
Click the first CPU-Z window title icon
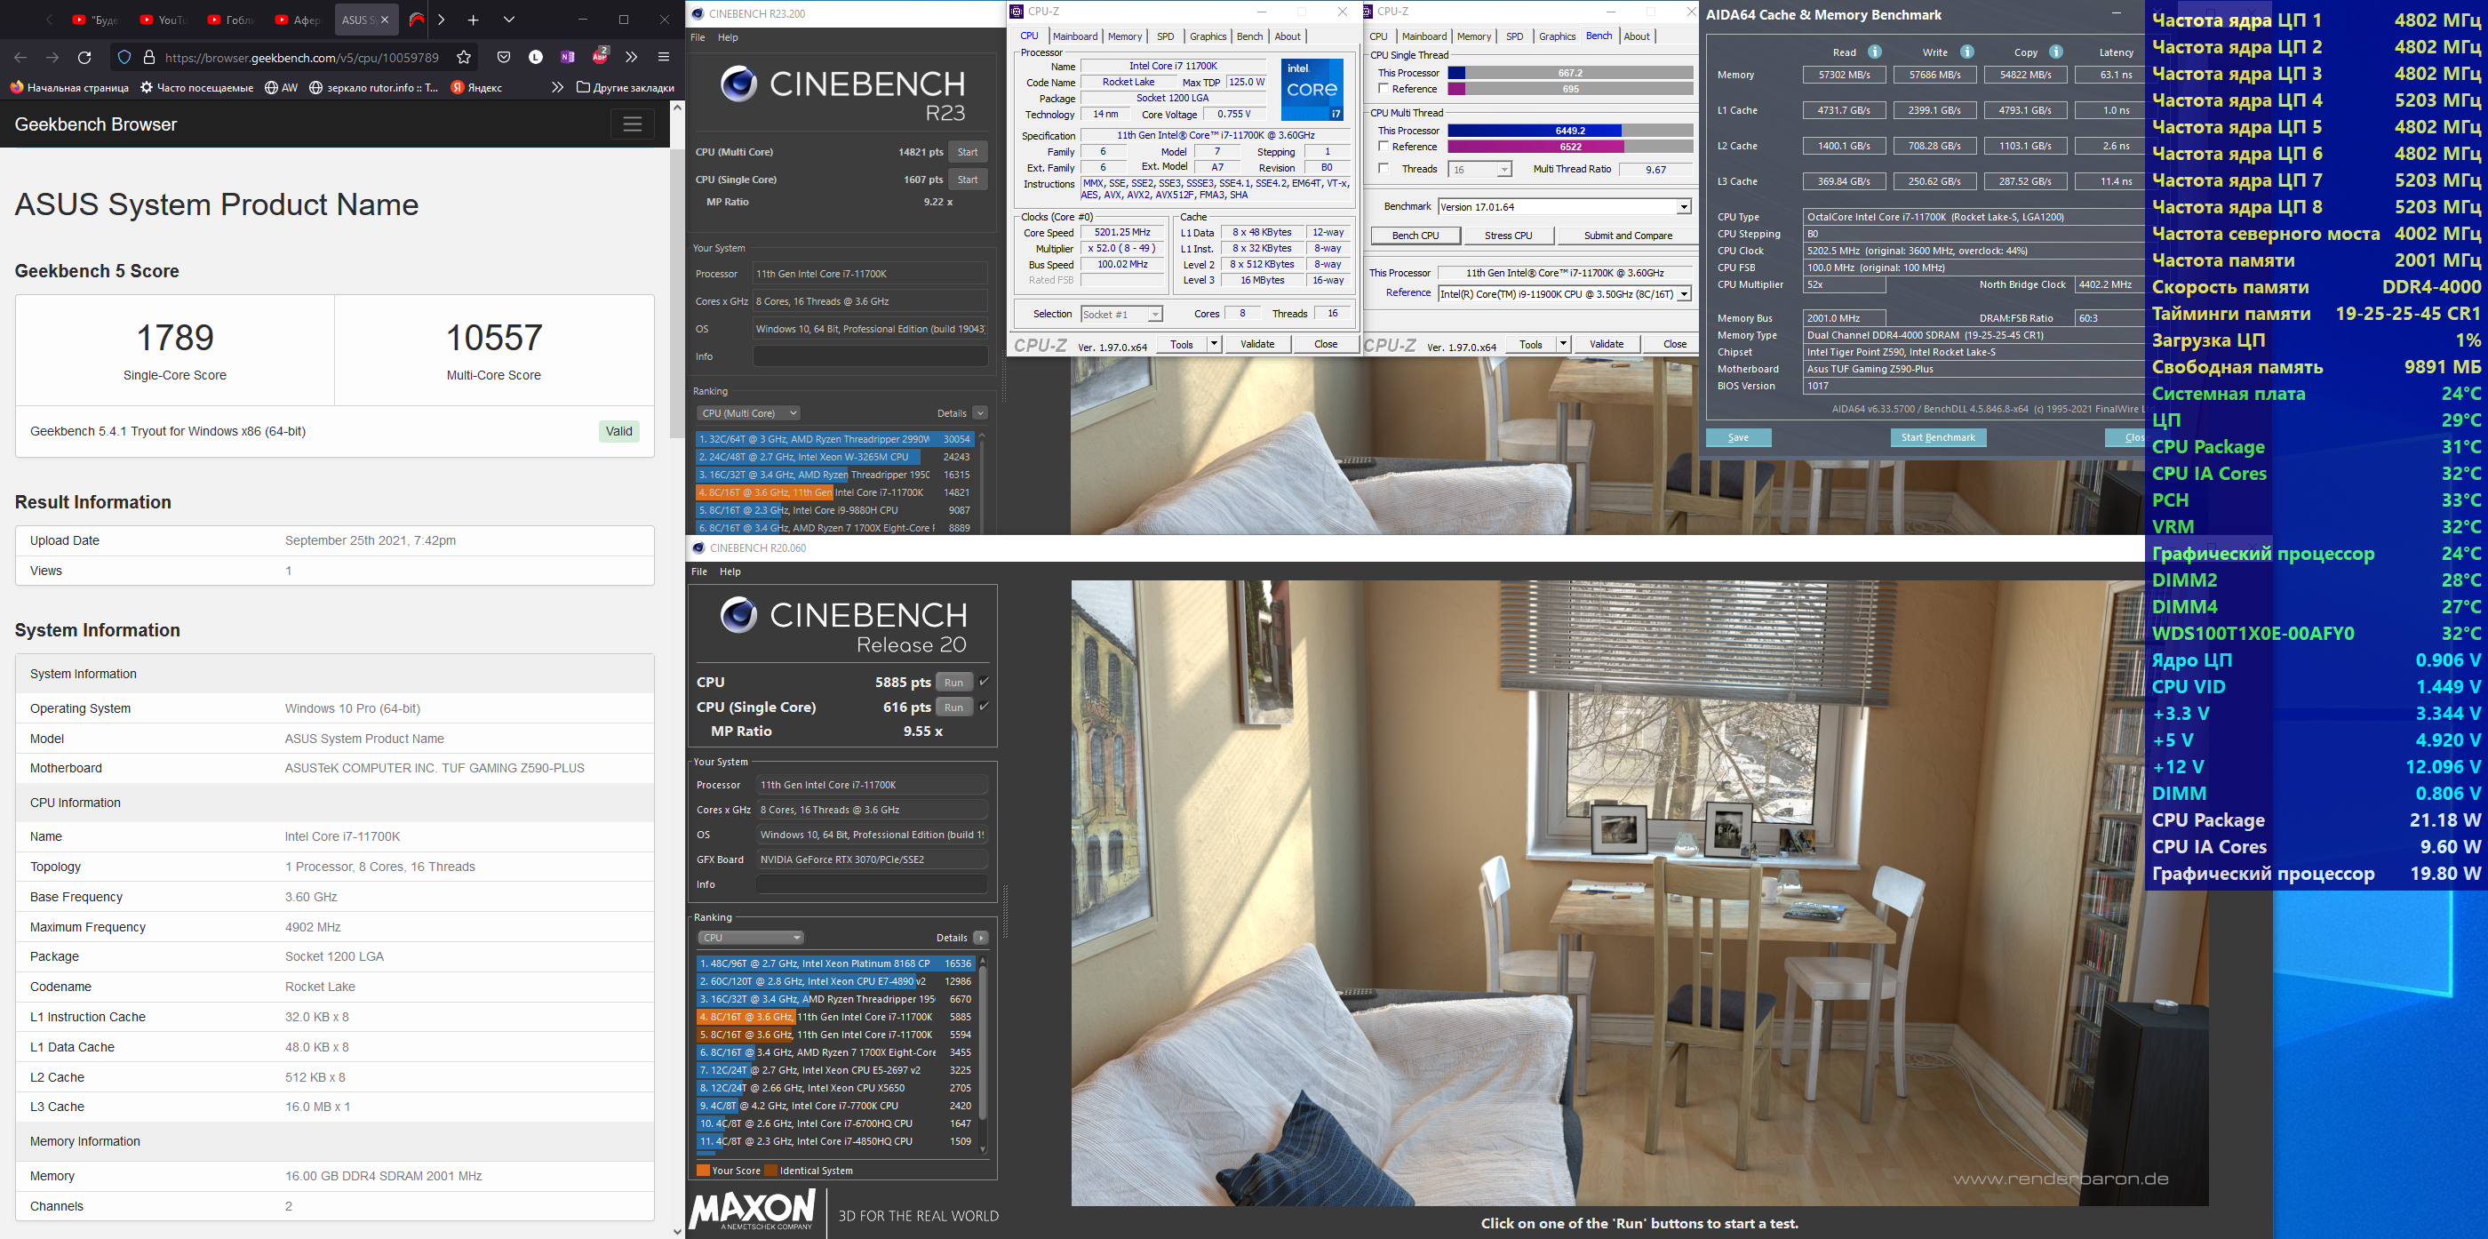(1016, 12)
